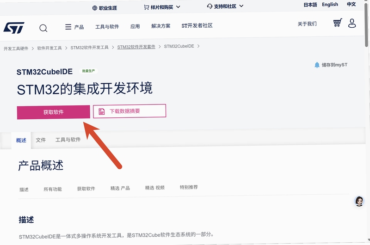Click the STM32的集成开发环境 heading text
The height and width of the screenshot is (245, 370).
click(85, 89)
